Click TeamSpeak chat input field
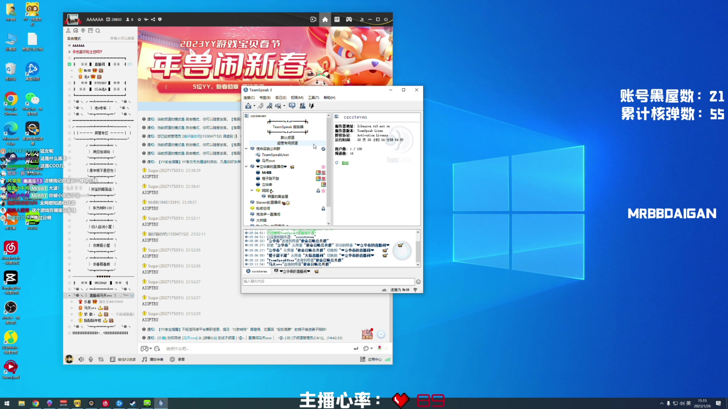The height and width of the screenshot is (409, 728). click(x=328, y=281)
